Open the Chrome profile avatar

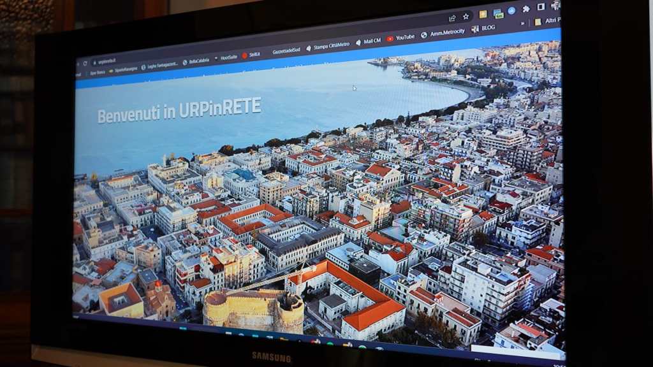click(x=555, y=5)
